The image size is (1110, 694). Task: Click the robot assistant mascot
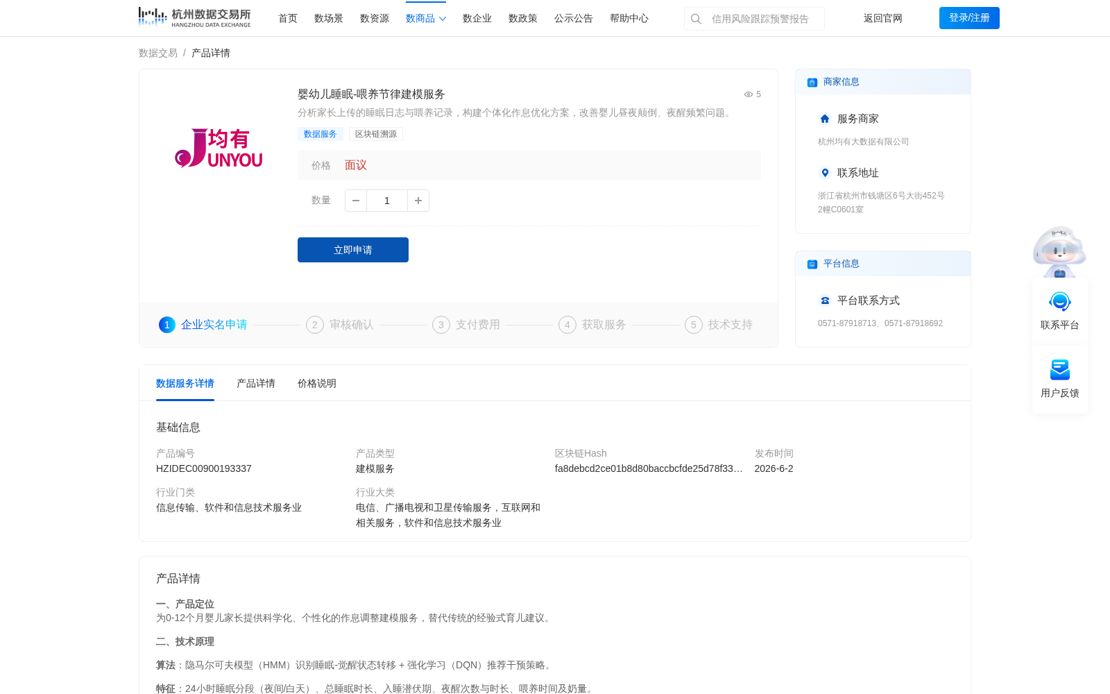coord(1059,251)
